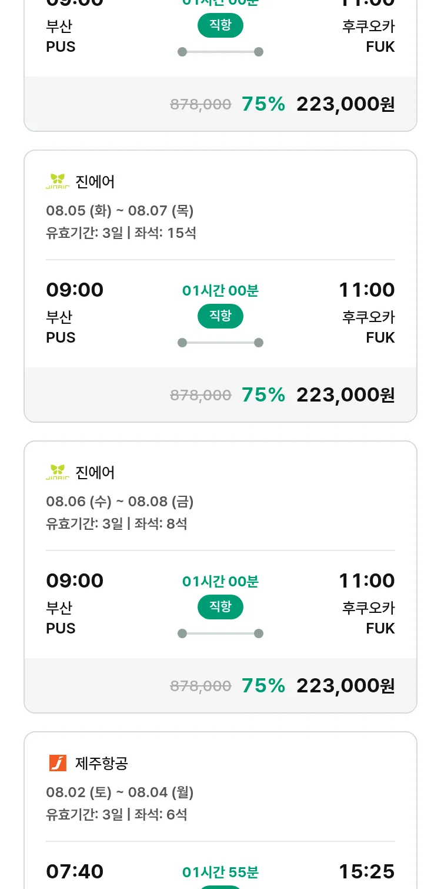
Task: Tap the 직항 badge on the 08.05 flight
Action: pyautogui.click(x=220, y=316)
